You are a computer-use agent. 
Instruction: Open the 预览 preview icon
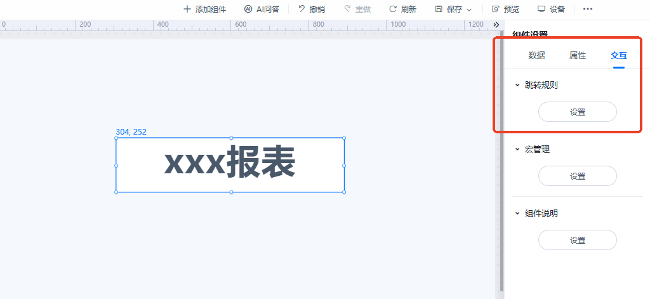pyautogui.click(x=495, y=9)
